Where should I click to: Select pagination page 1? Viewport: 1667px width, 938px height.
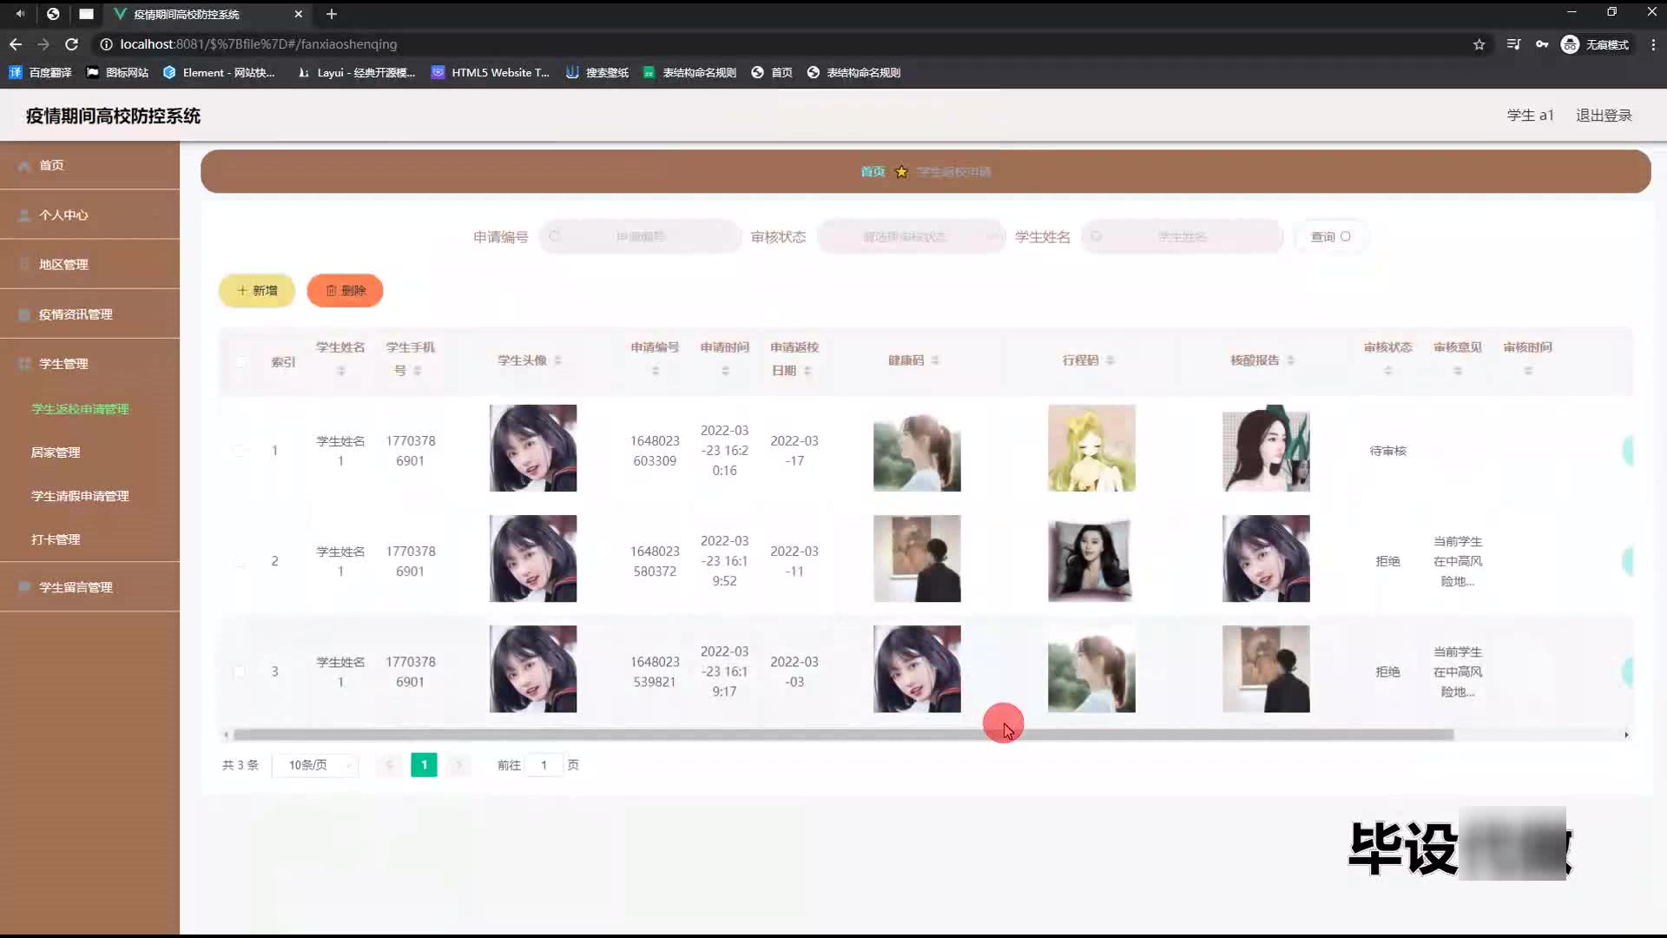coord(424,765)
